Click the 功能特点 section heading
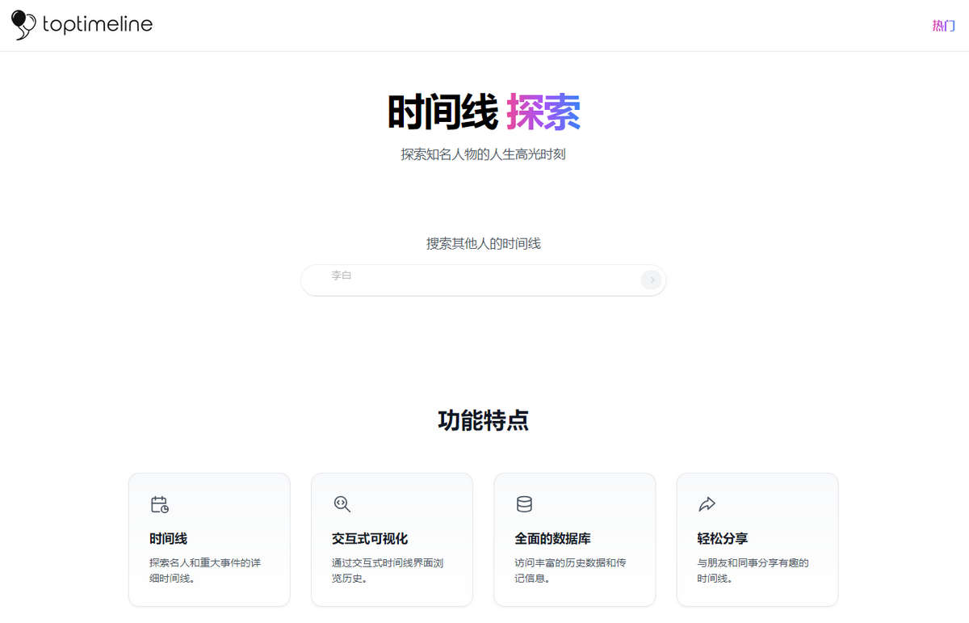The height and width of the screenshot is (623, 969). [484, 420]
